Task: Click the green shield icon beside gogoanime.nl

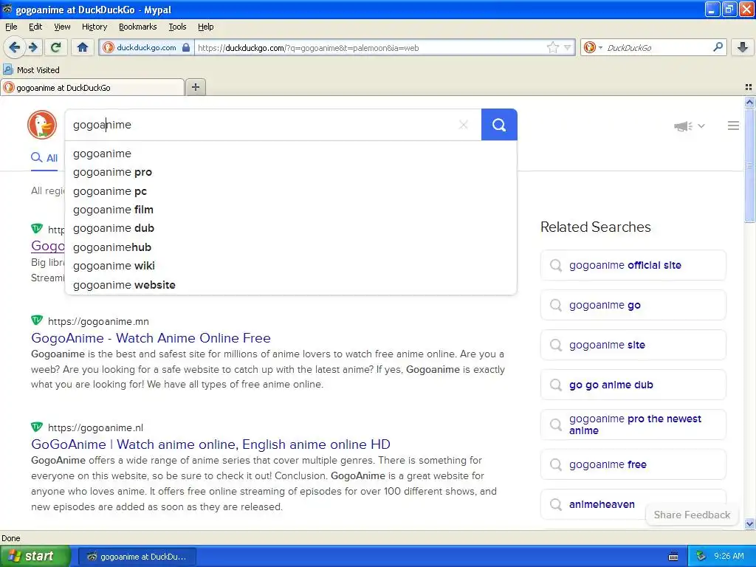Action: point(37,427)
